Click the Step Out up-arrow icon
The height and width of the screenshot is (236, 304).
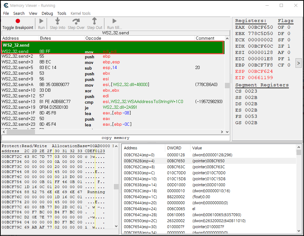click(94, 21)
